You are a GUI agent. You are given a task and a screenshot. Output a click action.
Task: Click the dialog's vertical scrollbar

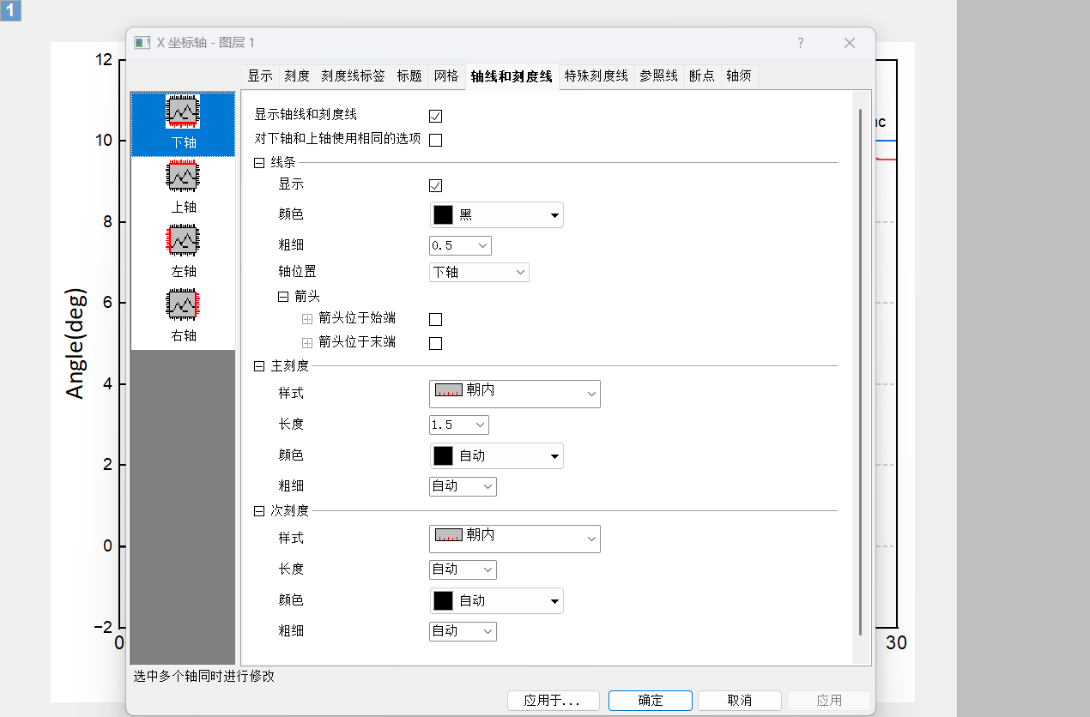point(860,257)
